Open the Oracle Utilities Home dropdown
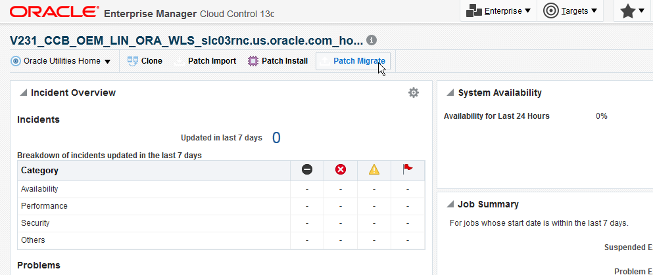Viewport: 653px width, 275px height. coord(60,61)
